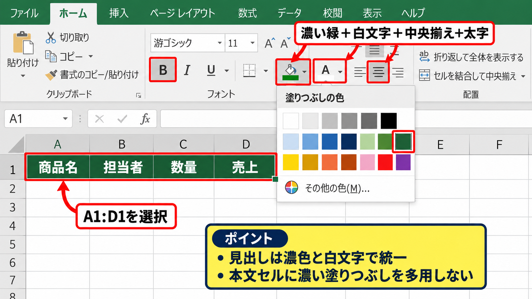Pick the red fill swatch
The image size is (532, 299).
(385, 162)
